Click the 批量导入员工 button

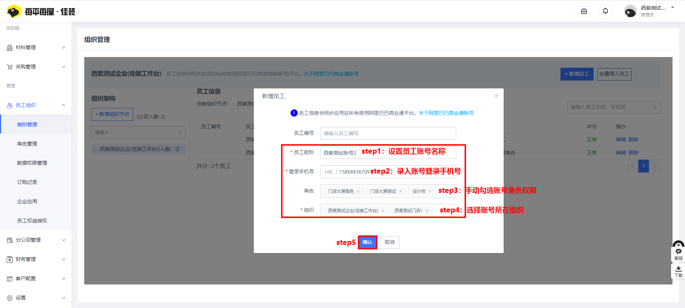[614, 74]
